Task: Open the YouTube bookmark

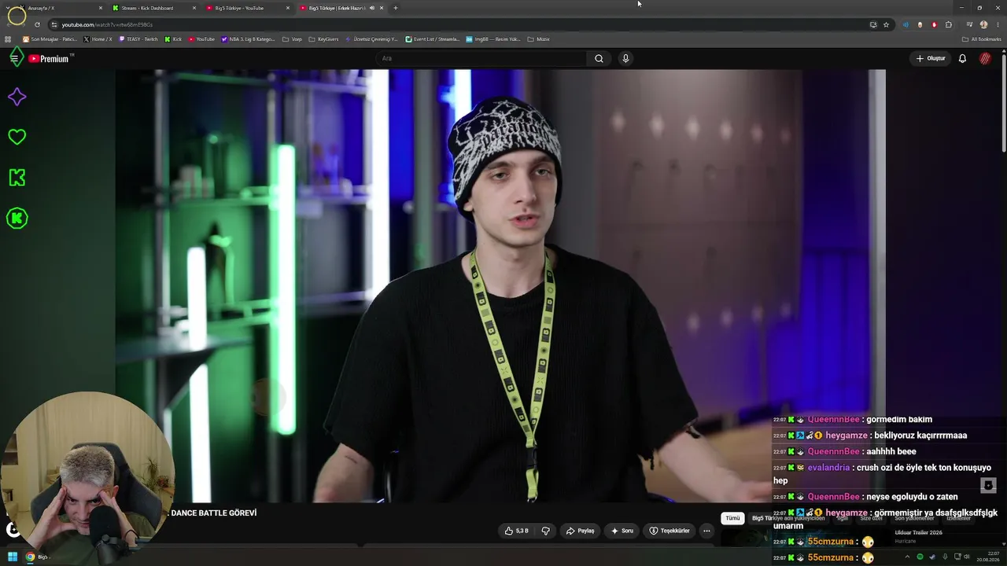Action: click(x=201, y=39)
